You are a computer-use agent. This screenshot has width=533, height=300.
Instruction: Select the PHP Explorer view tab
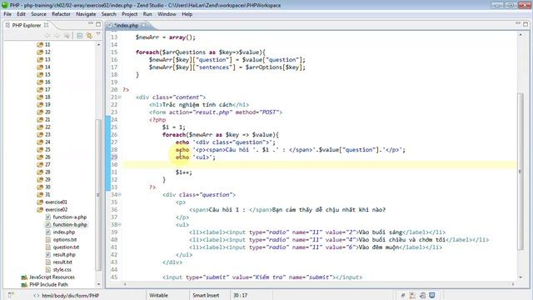tap(26, 25)
